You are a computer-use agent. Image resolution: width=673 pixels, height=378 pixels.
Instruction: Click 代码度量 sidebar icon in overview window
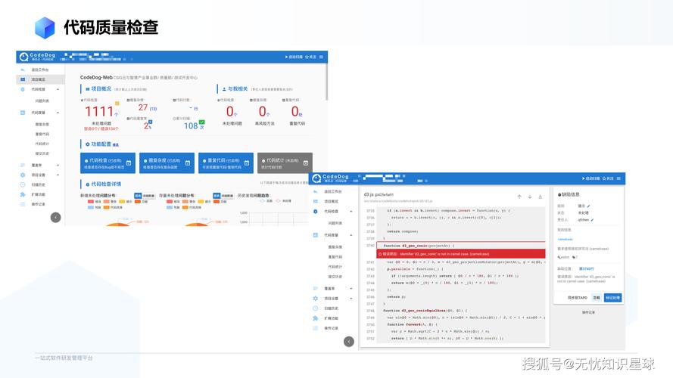[23, 113]
